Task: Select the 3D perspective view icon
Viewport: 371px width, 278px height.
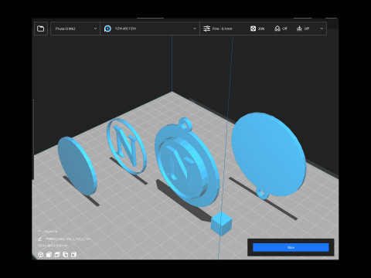Action: (40, 255)
